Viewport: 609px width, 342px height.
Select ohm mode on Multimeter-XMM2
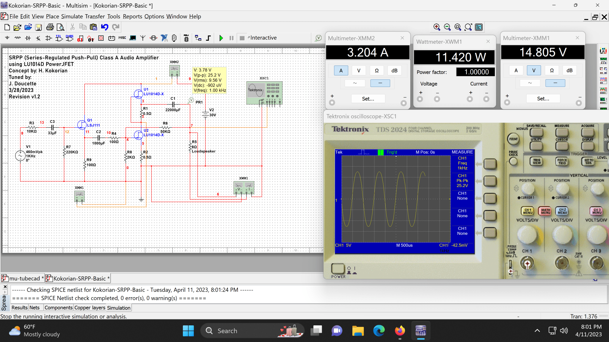tap(376, 71)
